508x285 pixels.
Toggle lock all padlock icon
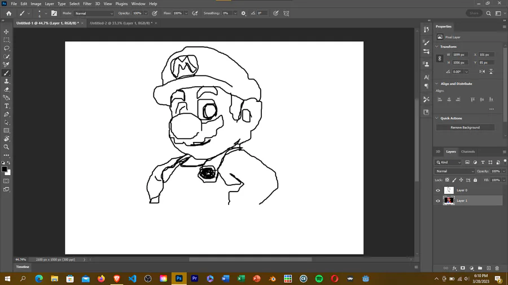(475, 180)
